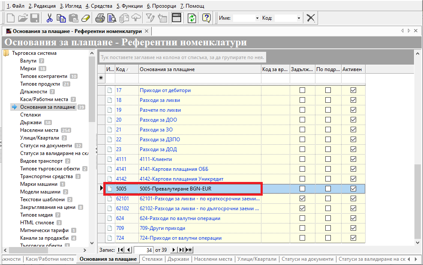Click the Copy icon in toolbar
Image resolution: width=423 pixels, height=265 pixels.
coord(61,18)
